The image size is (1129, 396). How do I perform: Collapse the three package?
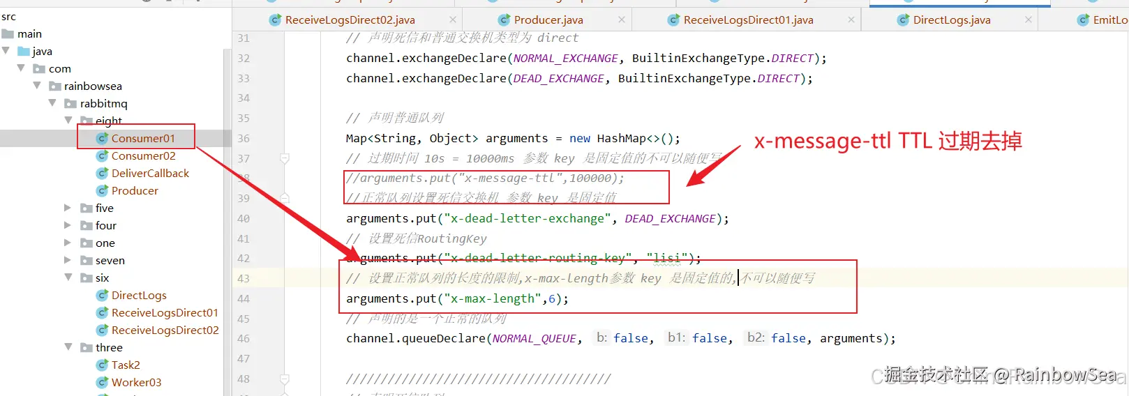(68, 347)
